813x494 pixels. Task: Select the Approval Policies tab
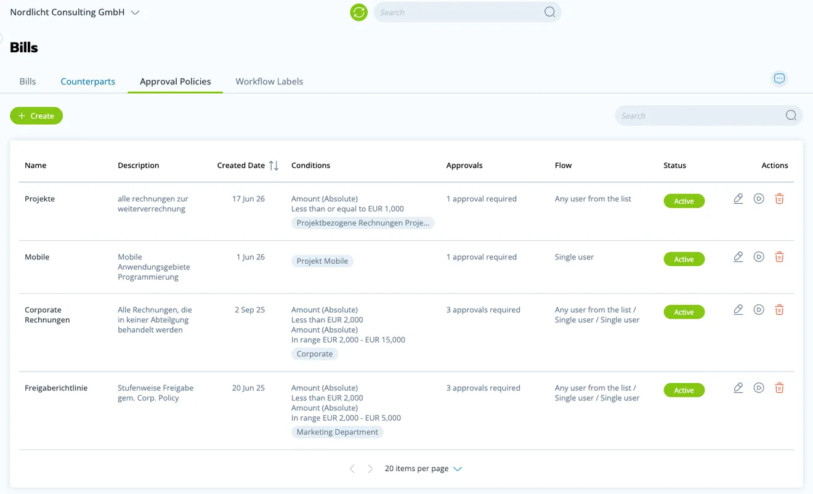click(x=176, y=81)
